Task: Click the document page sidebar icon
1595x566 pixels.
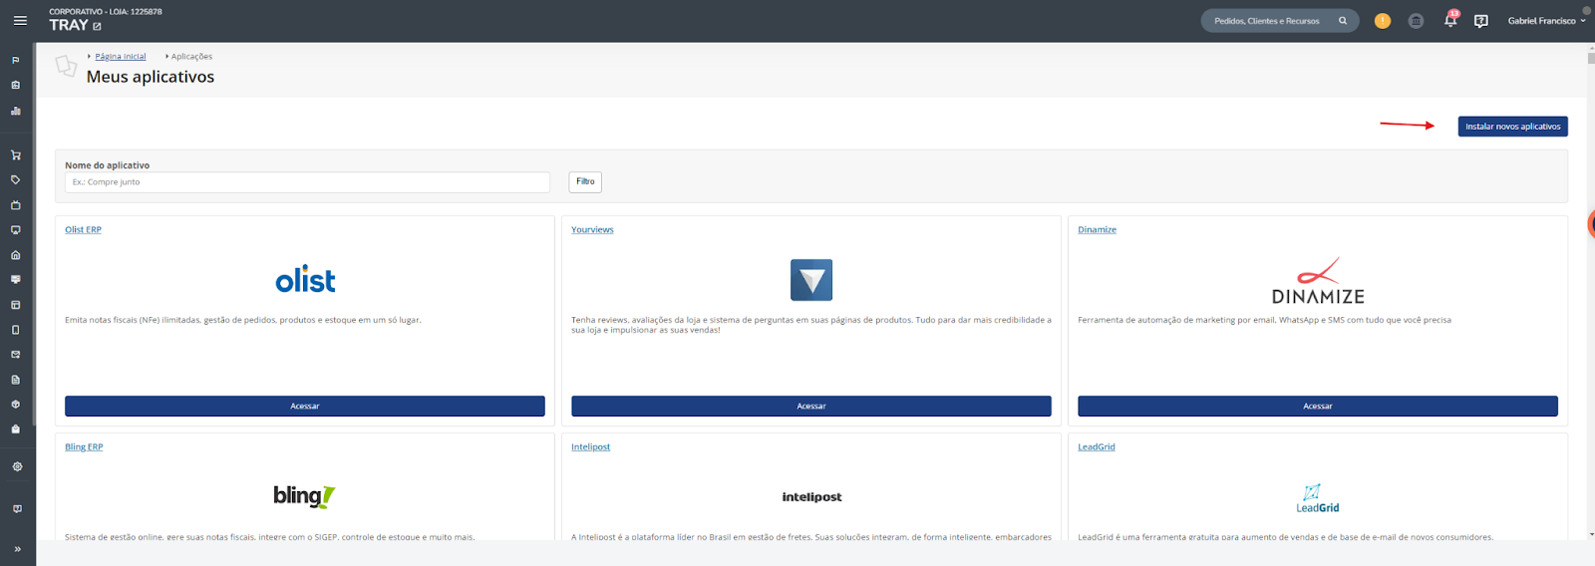Action: click(15, 380)
